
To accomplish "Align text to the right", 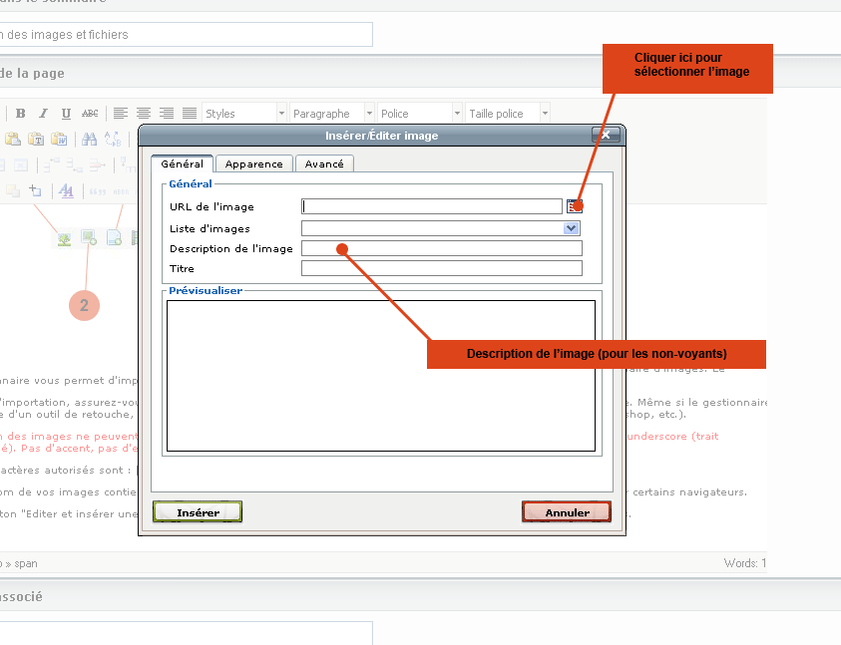I will click(167, 114).
